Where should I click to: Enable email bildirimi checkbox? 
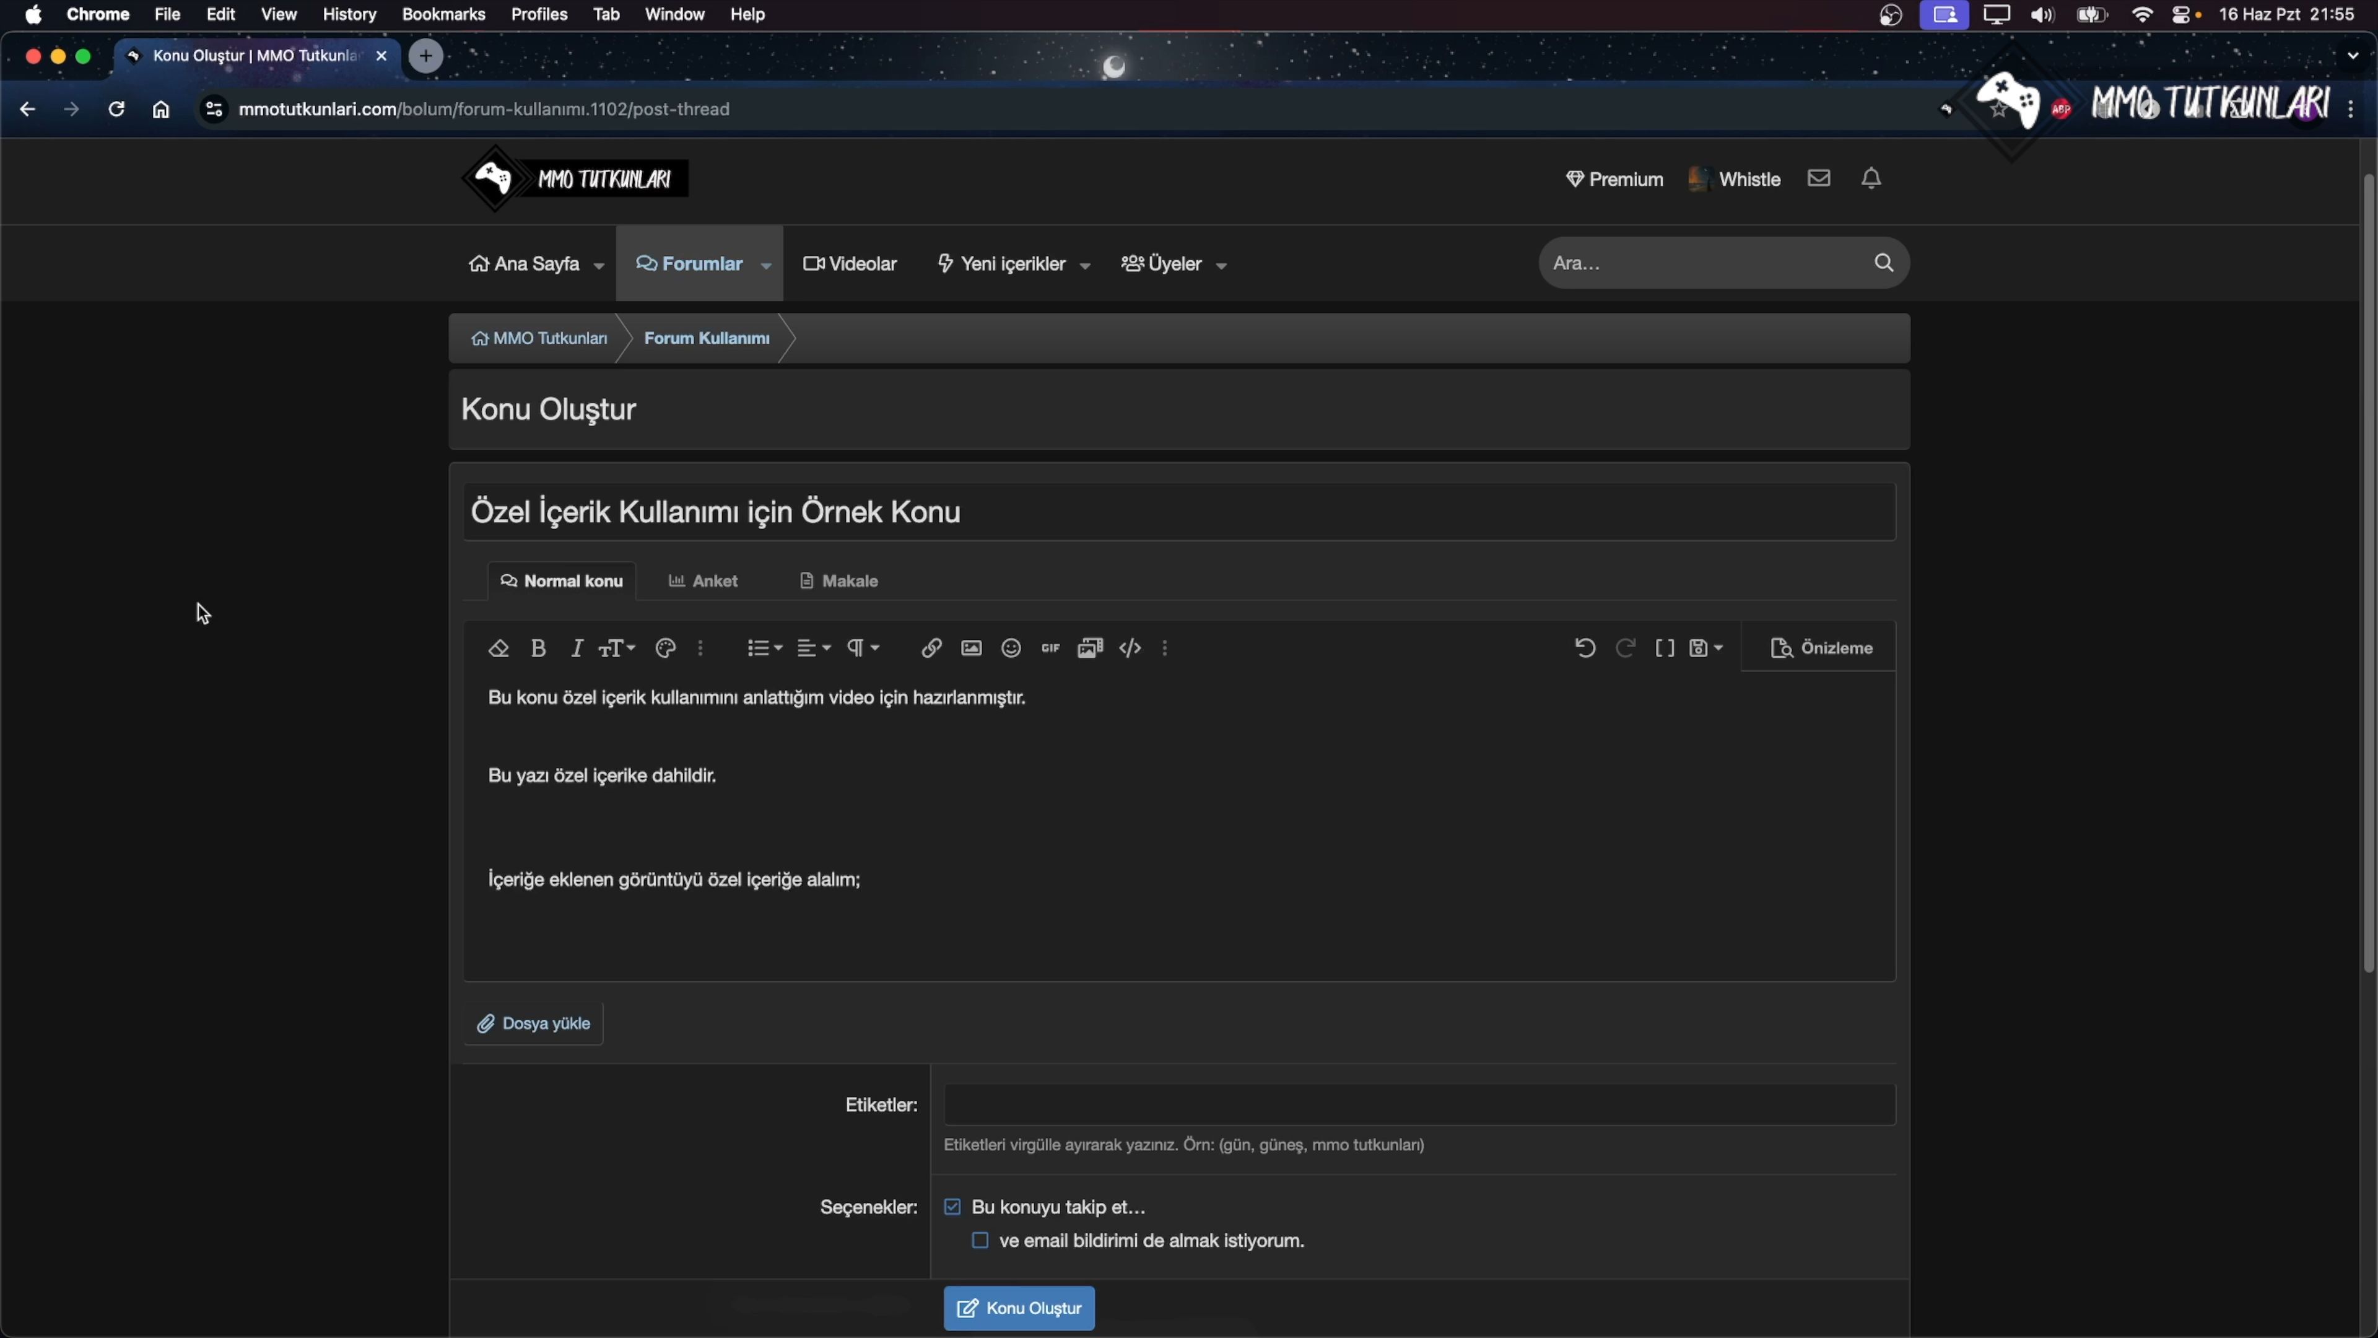980,1240
